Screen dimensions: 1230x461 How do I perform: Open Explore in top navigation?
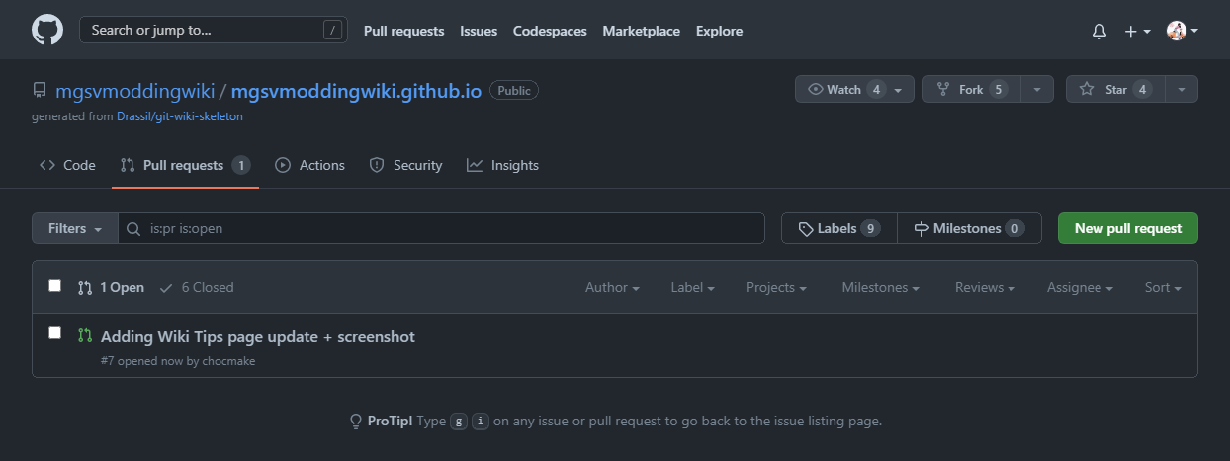click(719, 31)
